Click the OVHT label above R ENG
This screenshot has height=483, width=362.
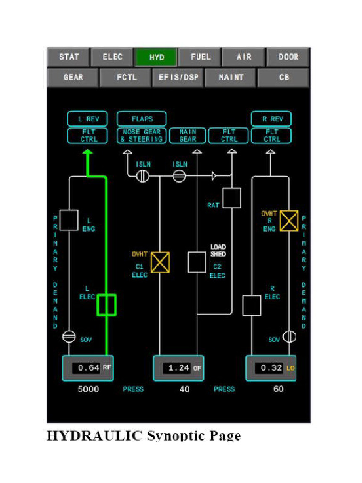[x=269, y=214]
